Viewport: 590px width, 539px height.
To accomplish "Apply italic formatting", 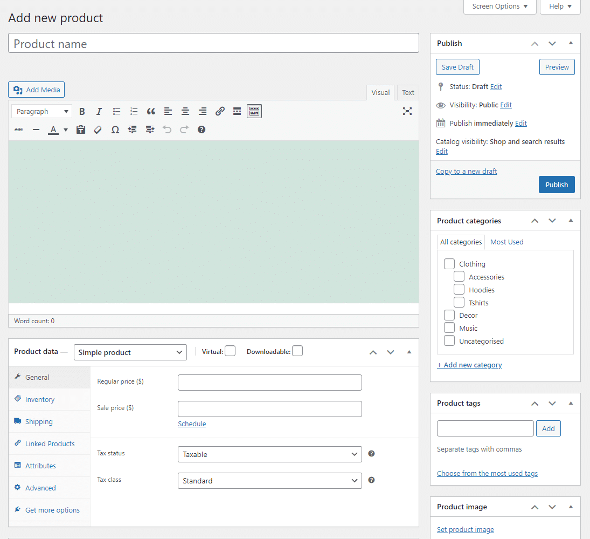I will pos(99,111).
